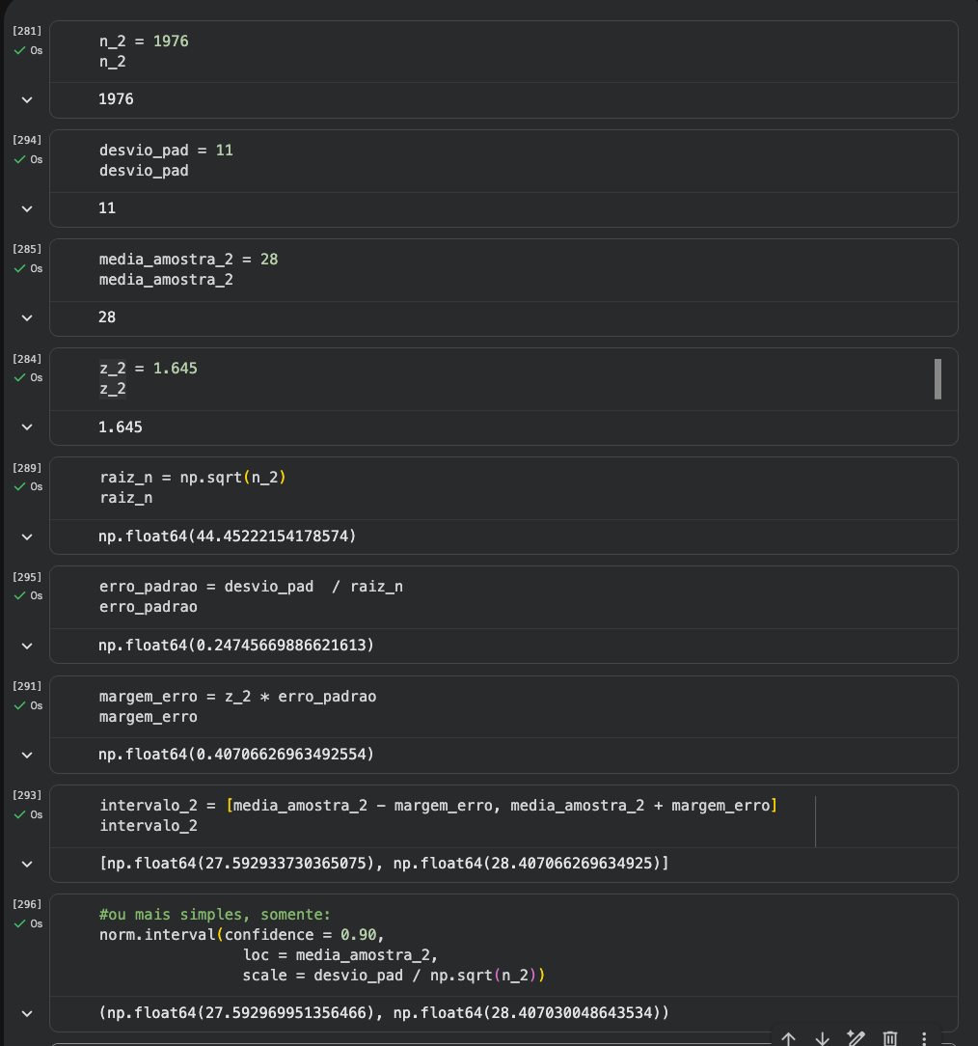Click execution count label [295]

click(x=26, y=577)
